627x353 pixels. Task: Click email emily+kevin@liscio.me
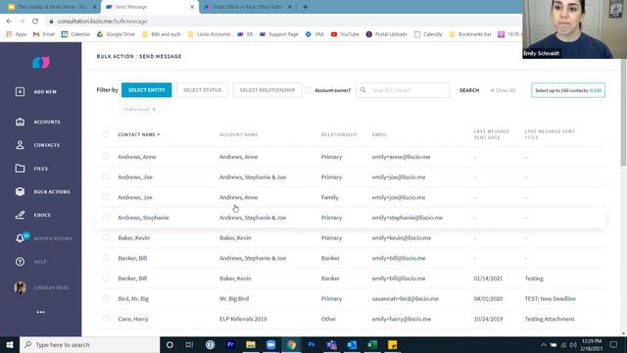(x=402, y=237)
